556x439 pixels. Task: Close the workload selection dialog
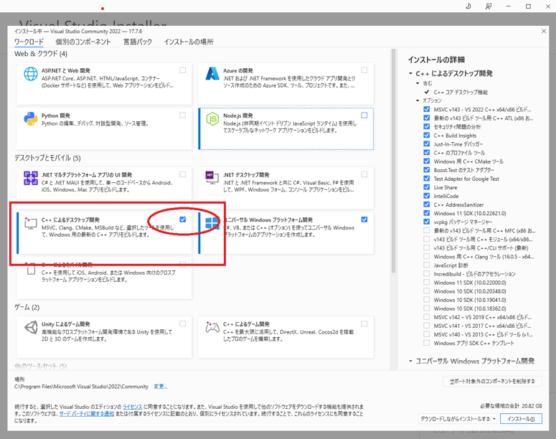(x=544, y=32)
